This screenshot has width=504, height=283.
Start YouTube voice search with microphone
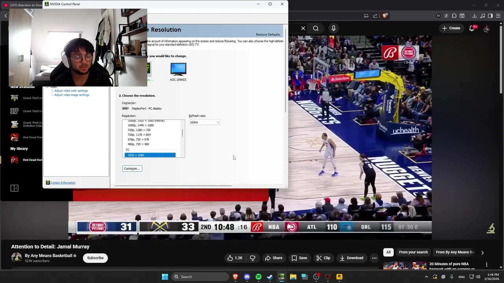(x=334, y=28)
